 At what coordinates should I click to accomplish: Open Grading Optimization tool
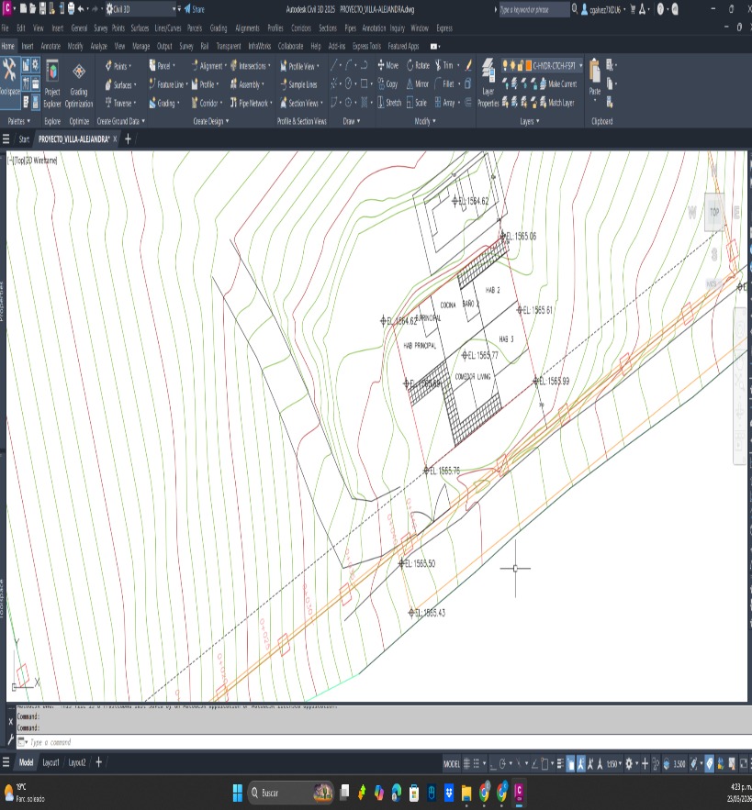(x=79, y=81)
